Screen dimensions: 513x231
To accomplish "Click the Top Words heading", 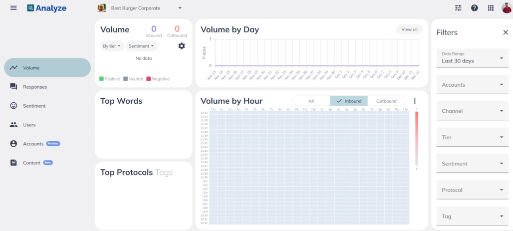I will [121, 101].
